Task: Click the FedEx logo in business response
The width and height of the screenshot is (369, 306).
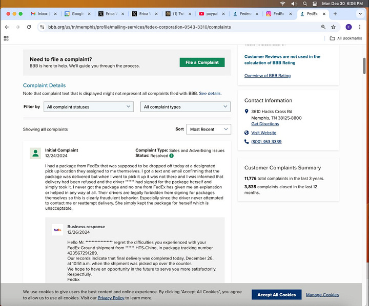Action: tap(57, 230)
